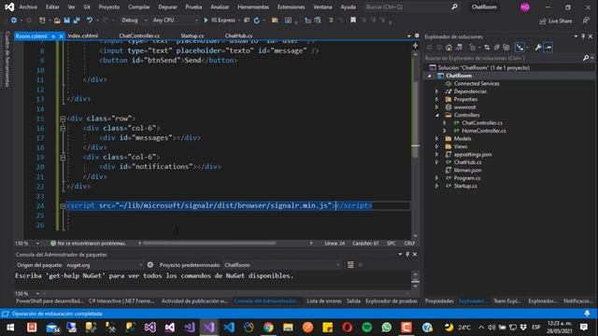Expand the Properties folder node

(437, 100)
